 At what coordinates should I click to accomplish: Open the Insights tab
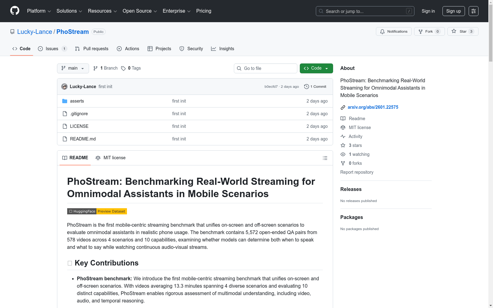coord(222,49)
